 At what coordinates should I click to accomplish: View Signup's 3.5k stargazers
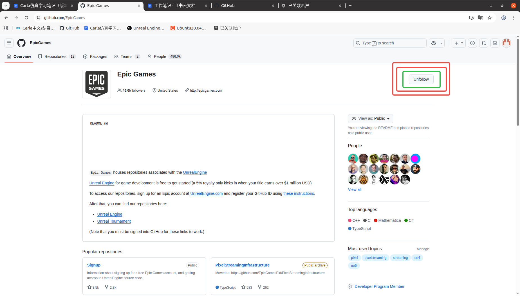point(93,287)
